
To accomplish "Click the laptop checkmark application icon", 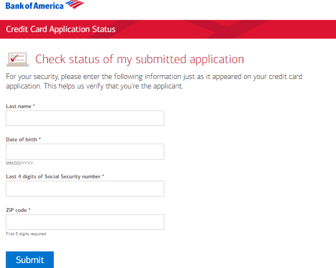I will [x=18, y=59].
